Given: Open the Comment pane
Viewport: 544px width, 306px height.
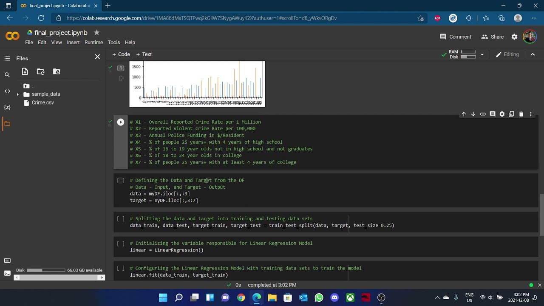Looking at the screenshot, I should [456, 37].
